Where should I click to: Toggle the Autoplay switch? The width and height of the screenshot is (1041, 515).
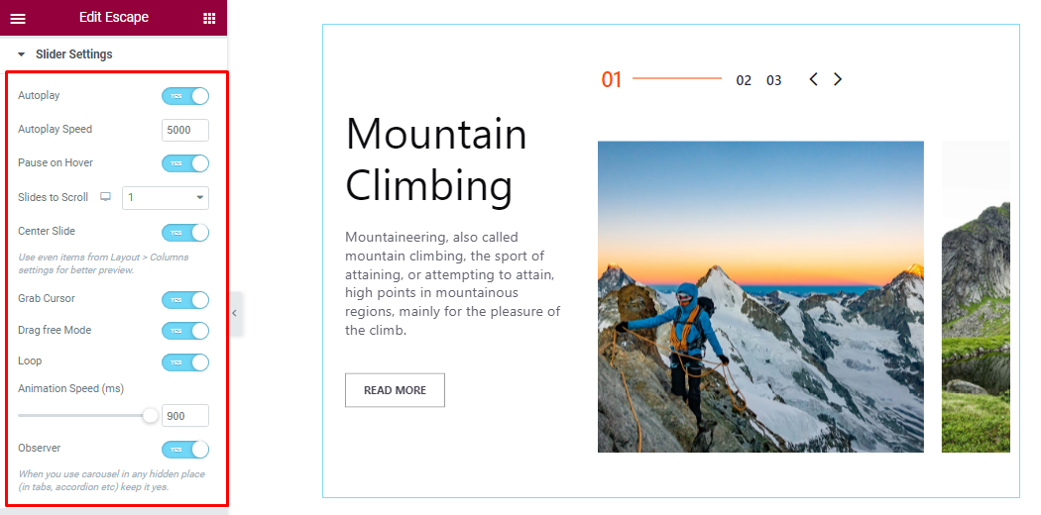click(x=185, y=96)
